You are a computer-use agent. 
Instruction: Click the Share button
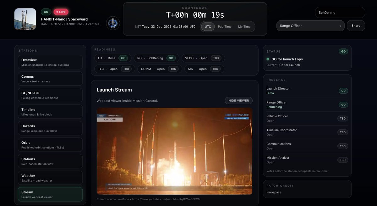[356, 26]
